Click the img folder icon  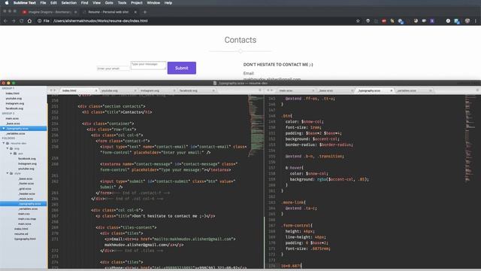point(11,148)
